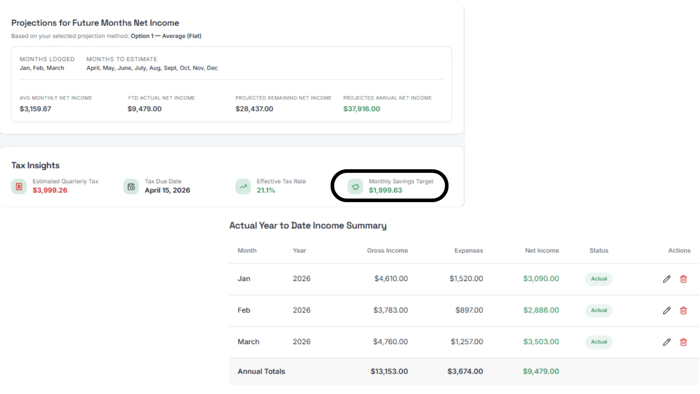This screenshot has height=394, width=700.
Task: Click the Expenses column header
Action: [468, 251]
